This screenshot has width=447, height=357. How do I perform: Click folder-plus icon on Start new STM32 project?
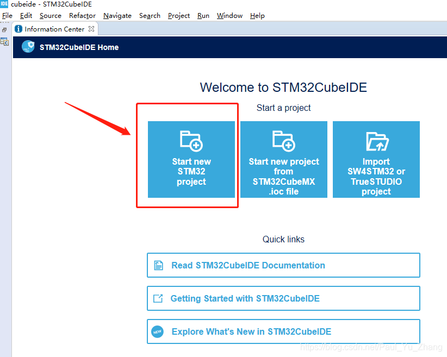(x=191, y=141)
